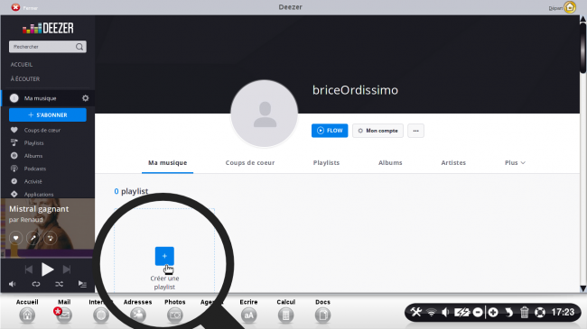This screenshot has height=329, width=587.
Task: Open the three-dots more options button
Action: pos(415,131)
